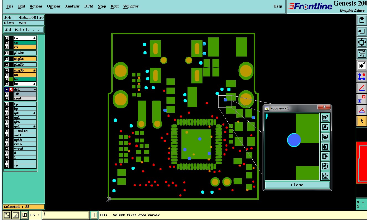Select the ldi layer name

[25, 94]
